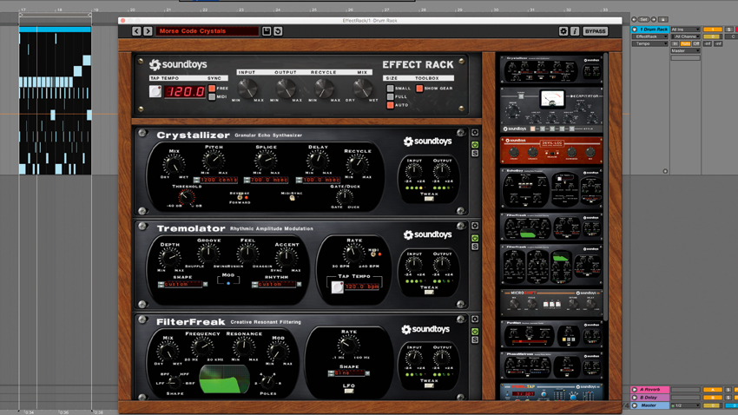Click the Crystallizer Tweak button
The image size is (738, 415).
pyautogui.click(x=429, y=199)
